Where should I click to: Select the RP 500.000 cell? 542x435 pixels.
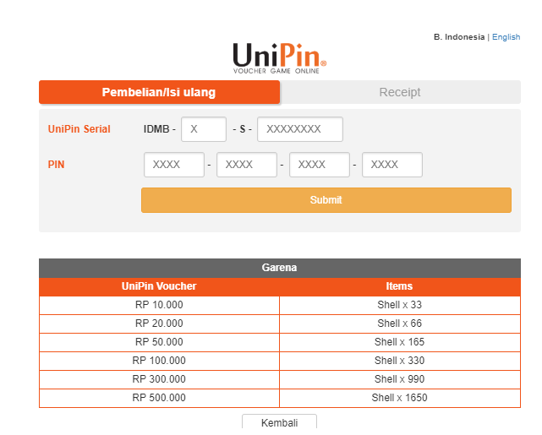[159, 398]
